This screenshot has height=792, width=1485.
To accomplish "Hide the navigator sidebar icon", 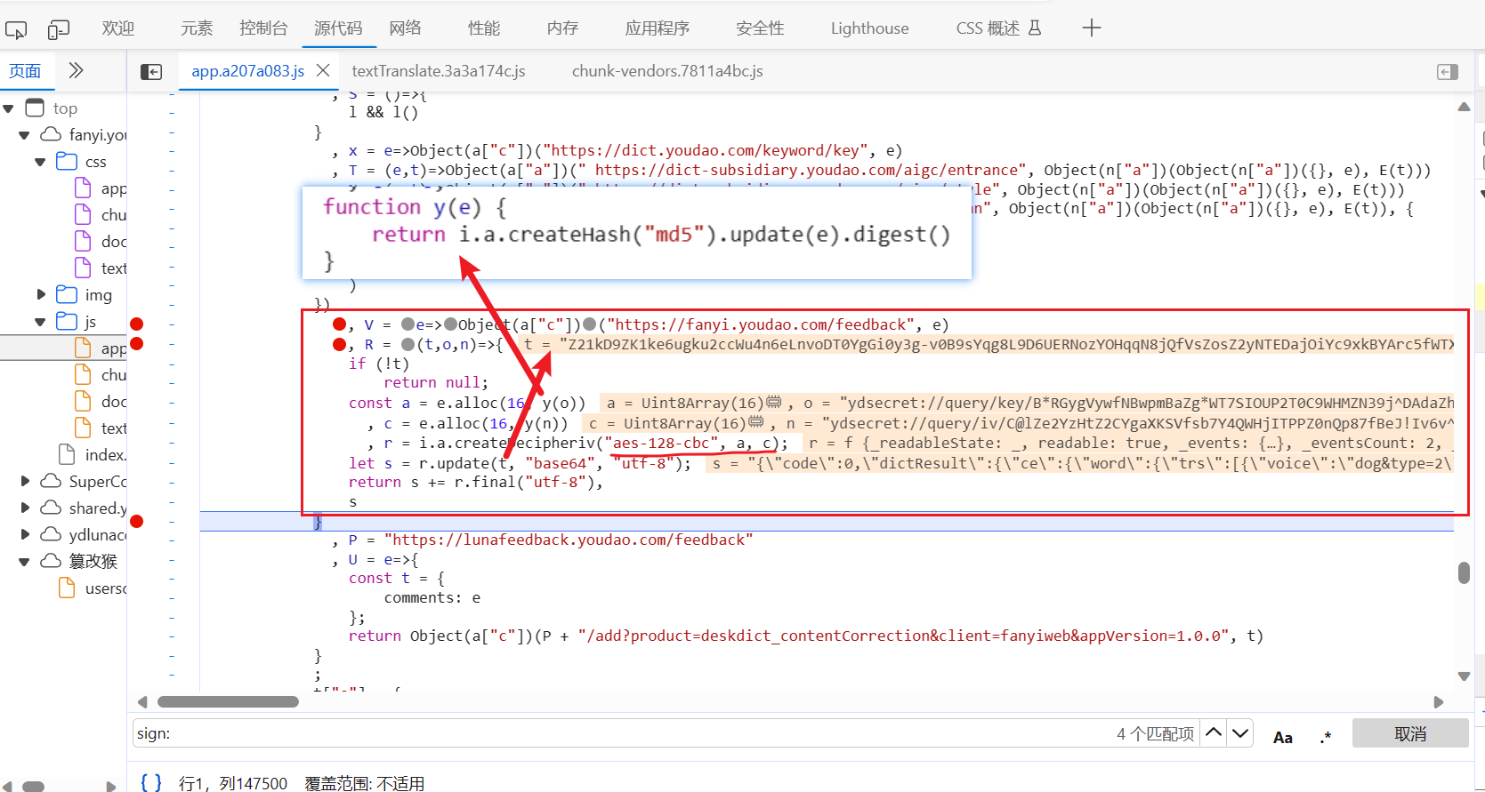I will 151,71.
